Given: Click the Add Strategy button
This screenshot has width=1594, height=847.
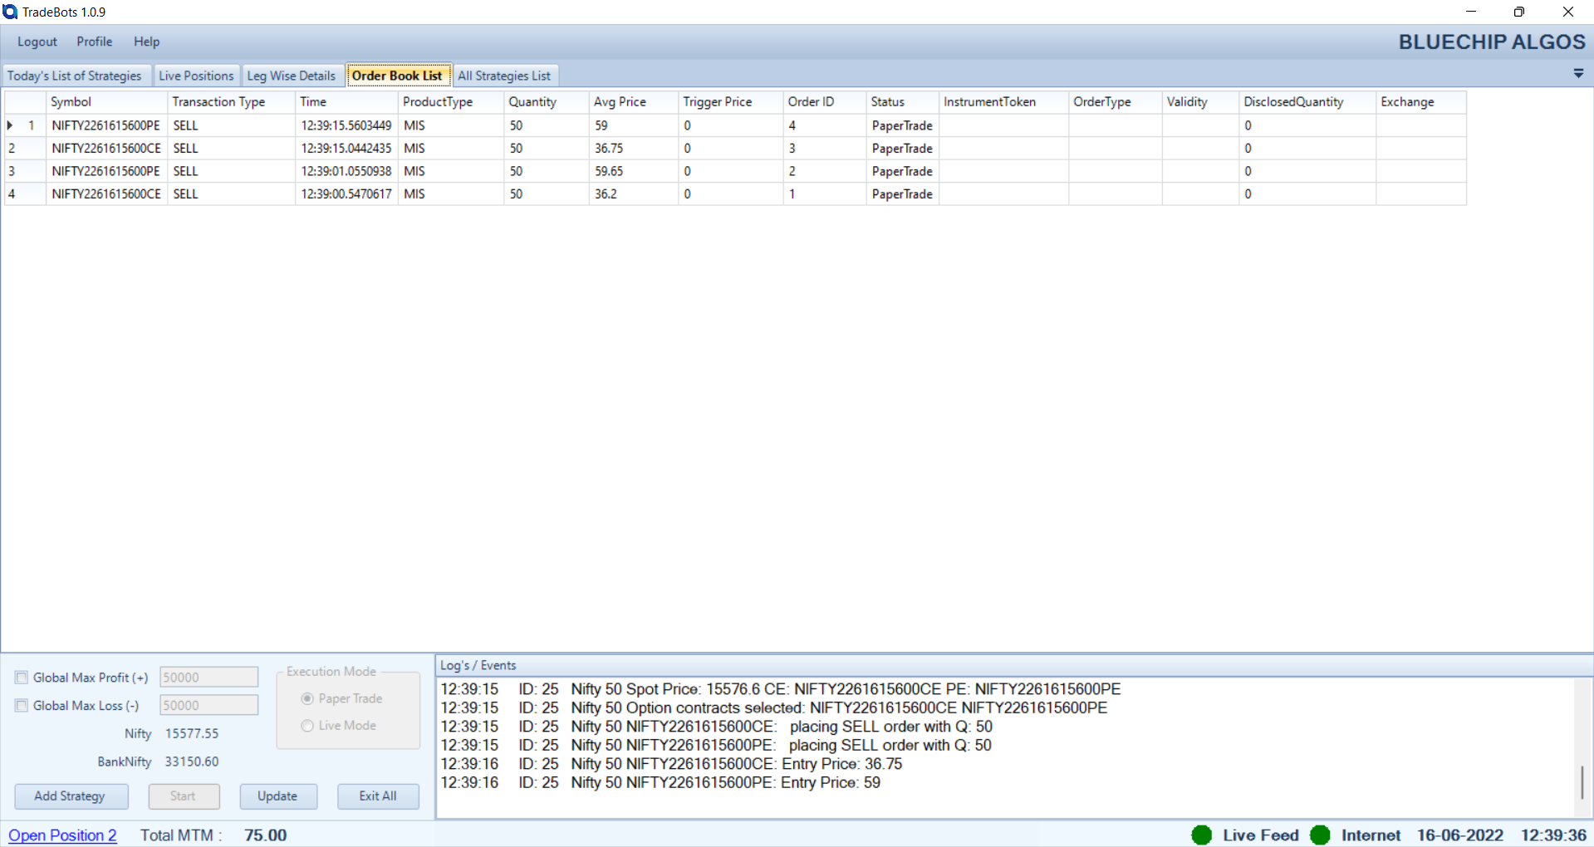Looking at the screenshot, I should click(x=71, y=796).
